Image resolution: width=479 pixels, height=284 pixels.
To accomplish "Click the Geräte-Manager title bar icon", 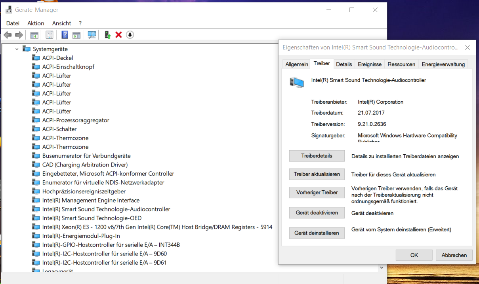I will 9,10.
